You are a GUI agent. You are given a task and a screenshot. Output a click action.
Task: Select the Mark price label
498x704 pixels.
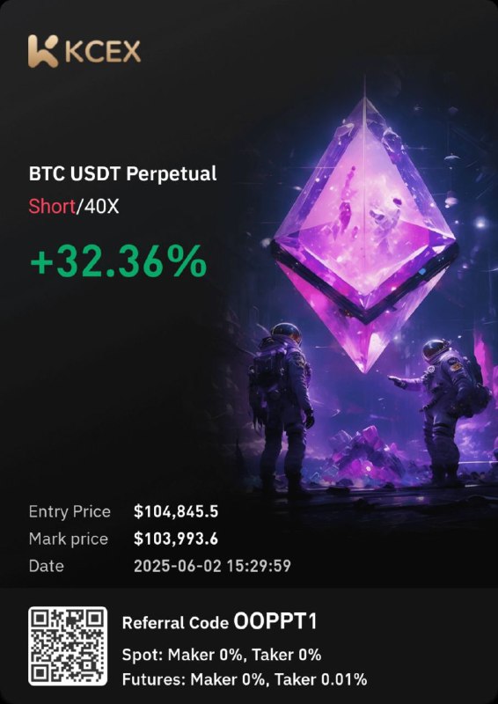69,539
